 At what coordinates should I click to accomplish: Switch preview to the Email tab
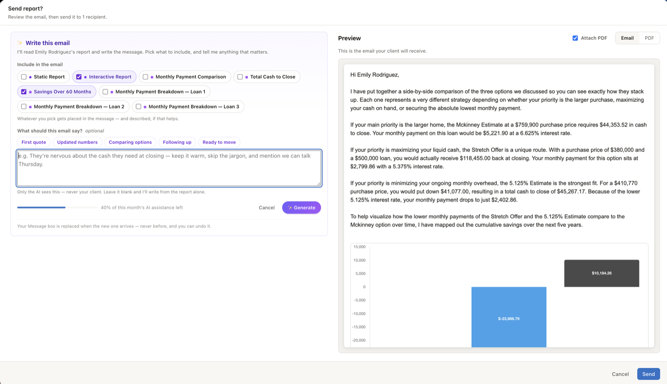627,38
